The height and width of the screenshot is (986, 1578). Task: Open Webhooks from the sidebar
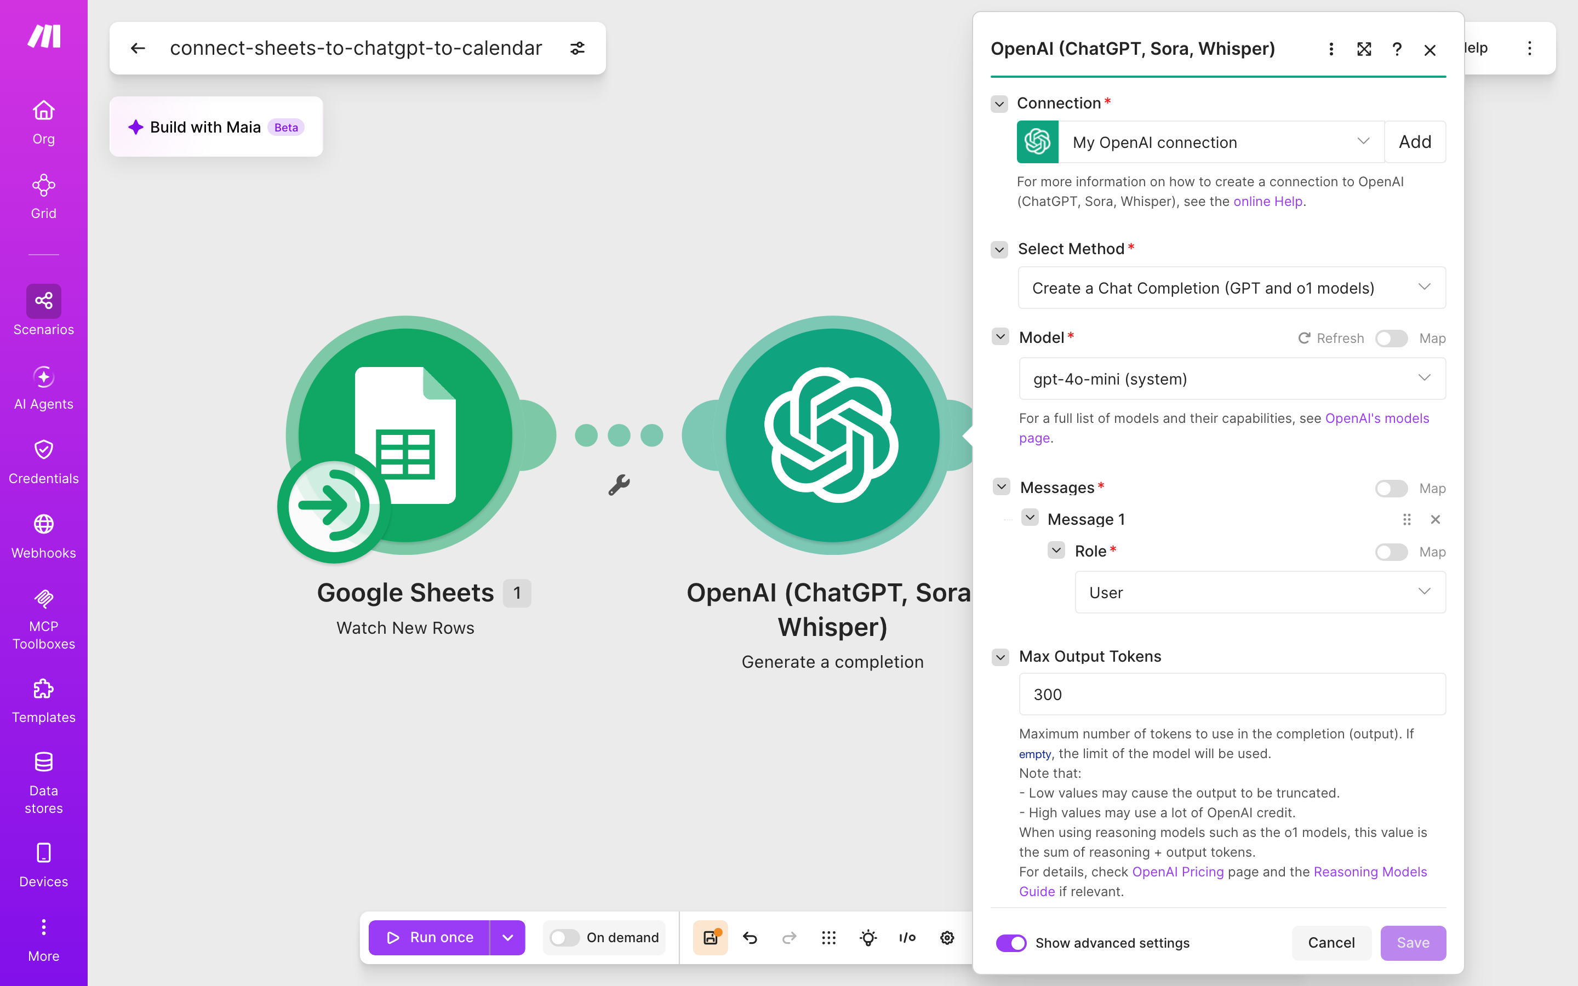tap(44, 537)
